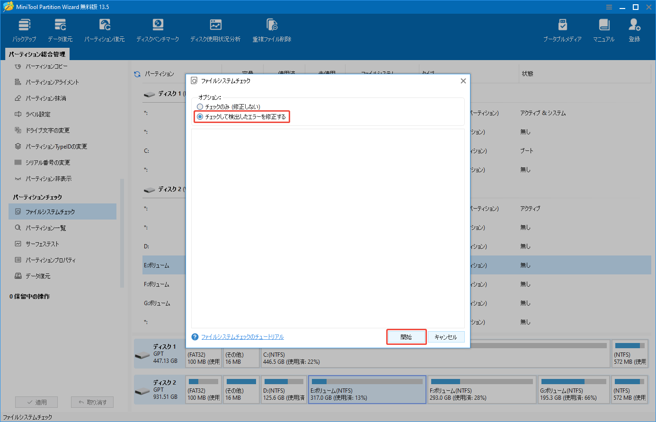Select チェックのみ (修正しない) option
656x422 pixels.
(x=200, y=106)
